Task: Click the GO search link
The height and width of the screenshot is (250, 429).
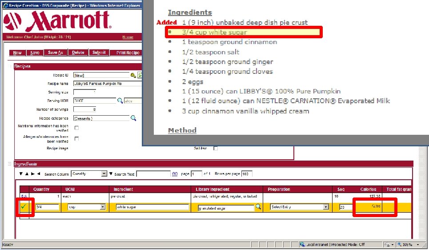Action: pos(175,173)
